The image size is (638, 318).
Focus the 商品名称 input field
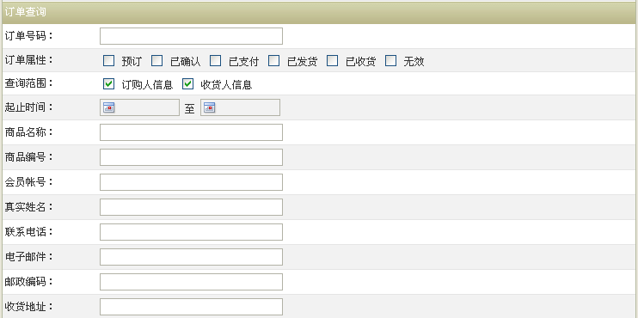pyautogui.click(x=191, y=132)
